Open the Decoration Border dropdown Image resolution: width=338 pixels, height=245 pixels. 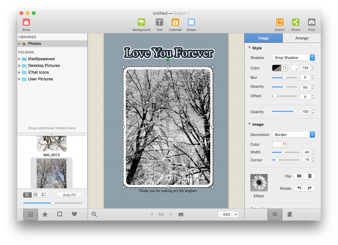click(x=294, y=135)
